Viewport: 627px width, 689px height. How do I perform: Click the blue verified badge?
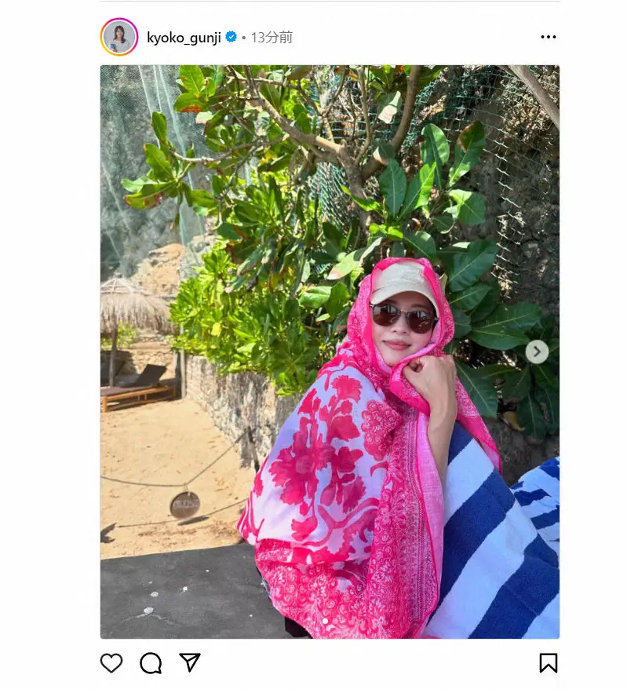(x=231, y=37)
